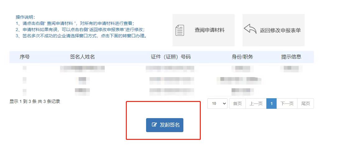Viewport: 345px width, 152px height.
Task: Click the pencil edit icon in 发起签名
Action: (154, 125)
